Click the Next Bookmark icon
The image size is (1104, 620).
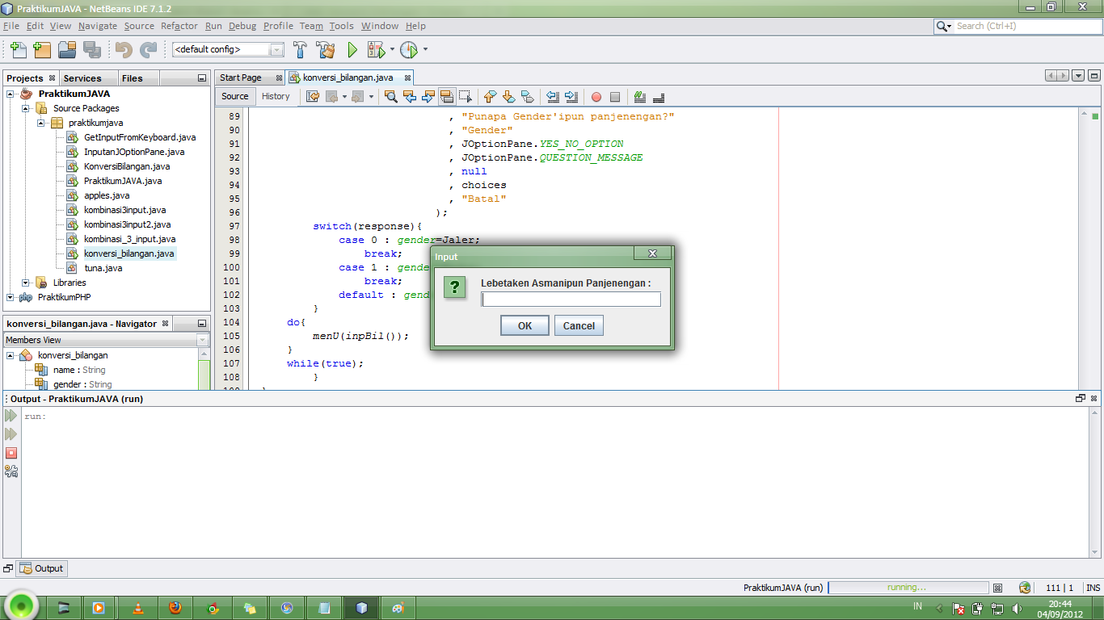tap(508, 97)
